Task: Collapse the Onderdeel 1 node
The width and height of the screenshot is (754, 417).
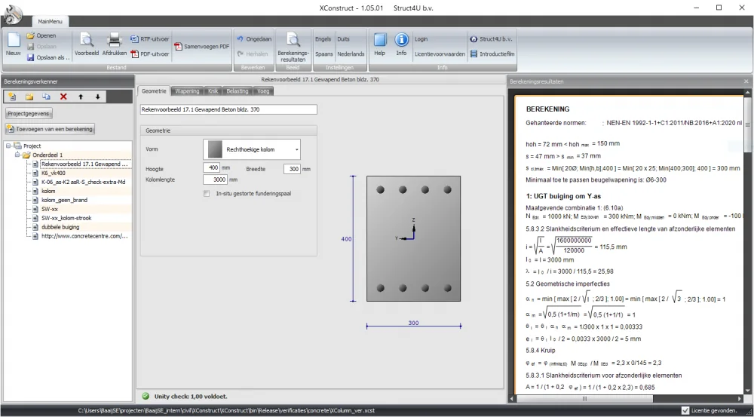Action: click(17, 155)
